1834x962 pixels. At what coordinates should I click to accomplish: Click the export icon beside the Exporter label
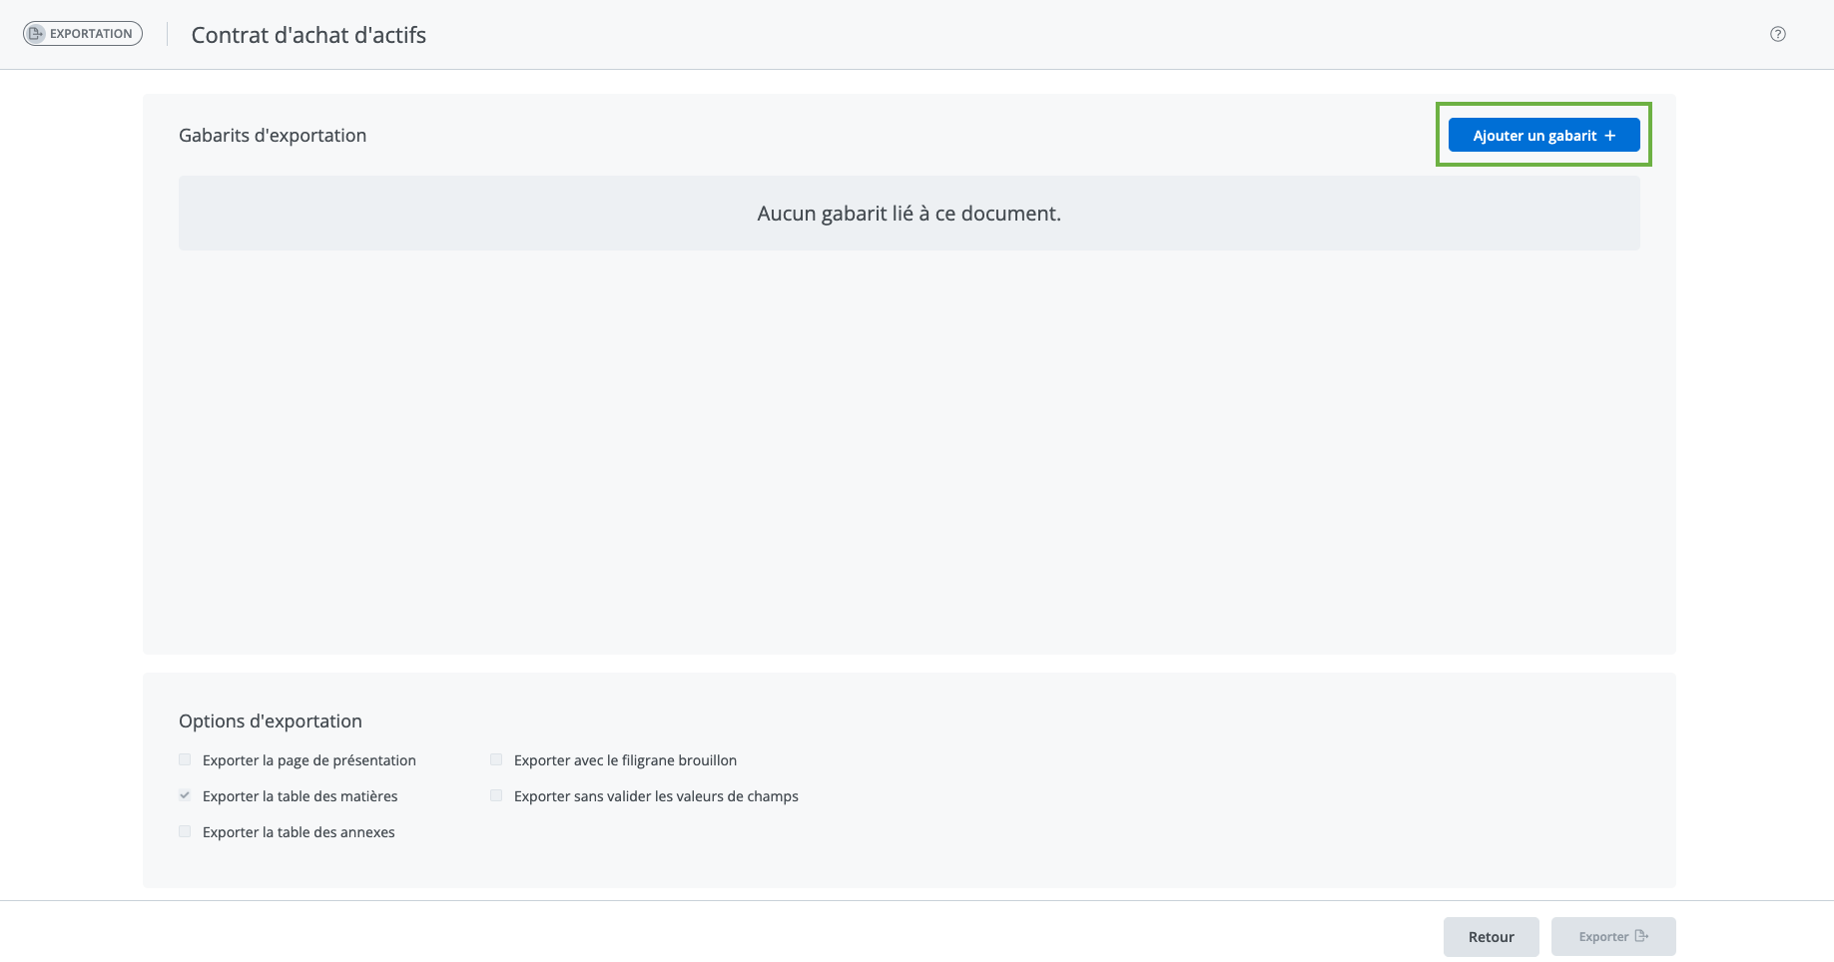[1641, 936]
